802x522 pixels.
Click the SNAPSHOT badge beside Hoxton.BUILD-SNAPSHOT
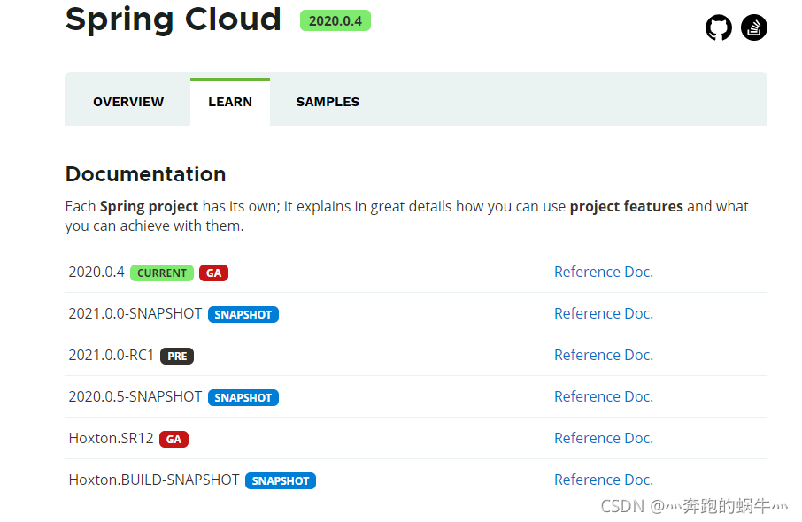281,480
